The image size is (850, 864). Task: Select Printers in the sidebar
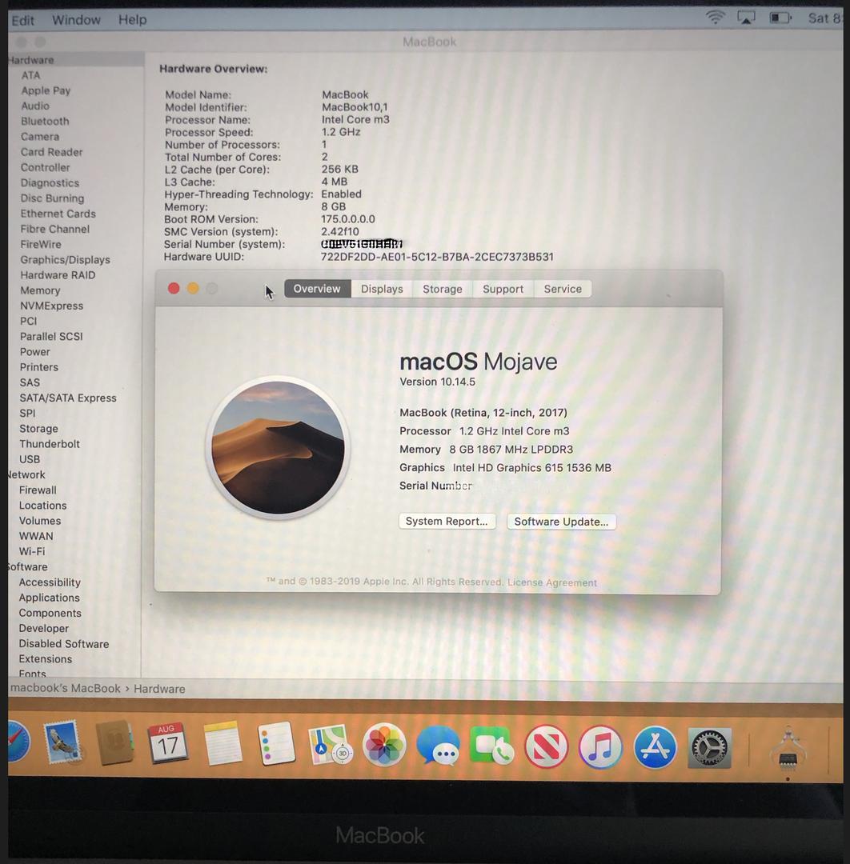(39, 367)
